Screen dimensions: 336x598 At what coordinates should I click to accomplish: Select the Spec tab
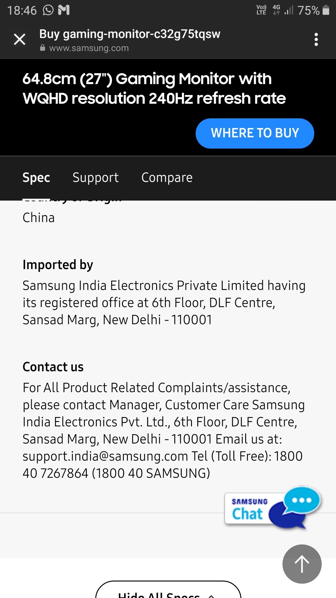tap(36, 178)
